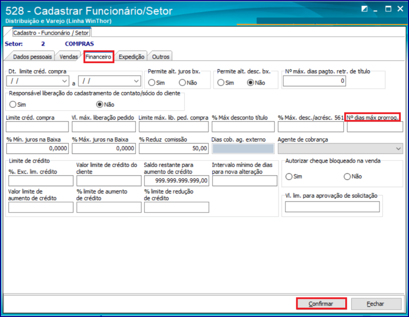Focus the Vl. lim. para aprovação de solicitação field
The width and height of the screenshot is (409, 317).
(x=332, y=207)
